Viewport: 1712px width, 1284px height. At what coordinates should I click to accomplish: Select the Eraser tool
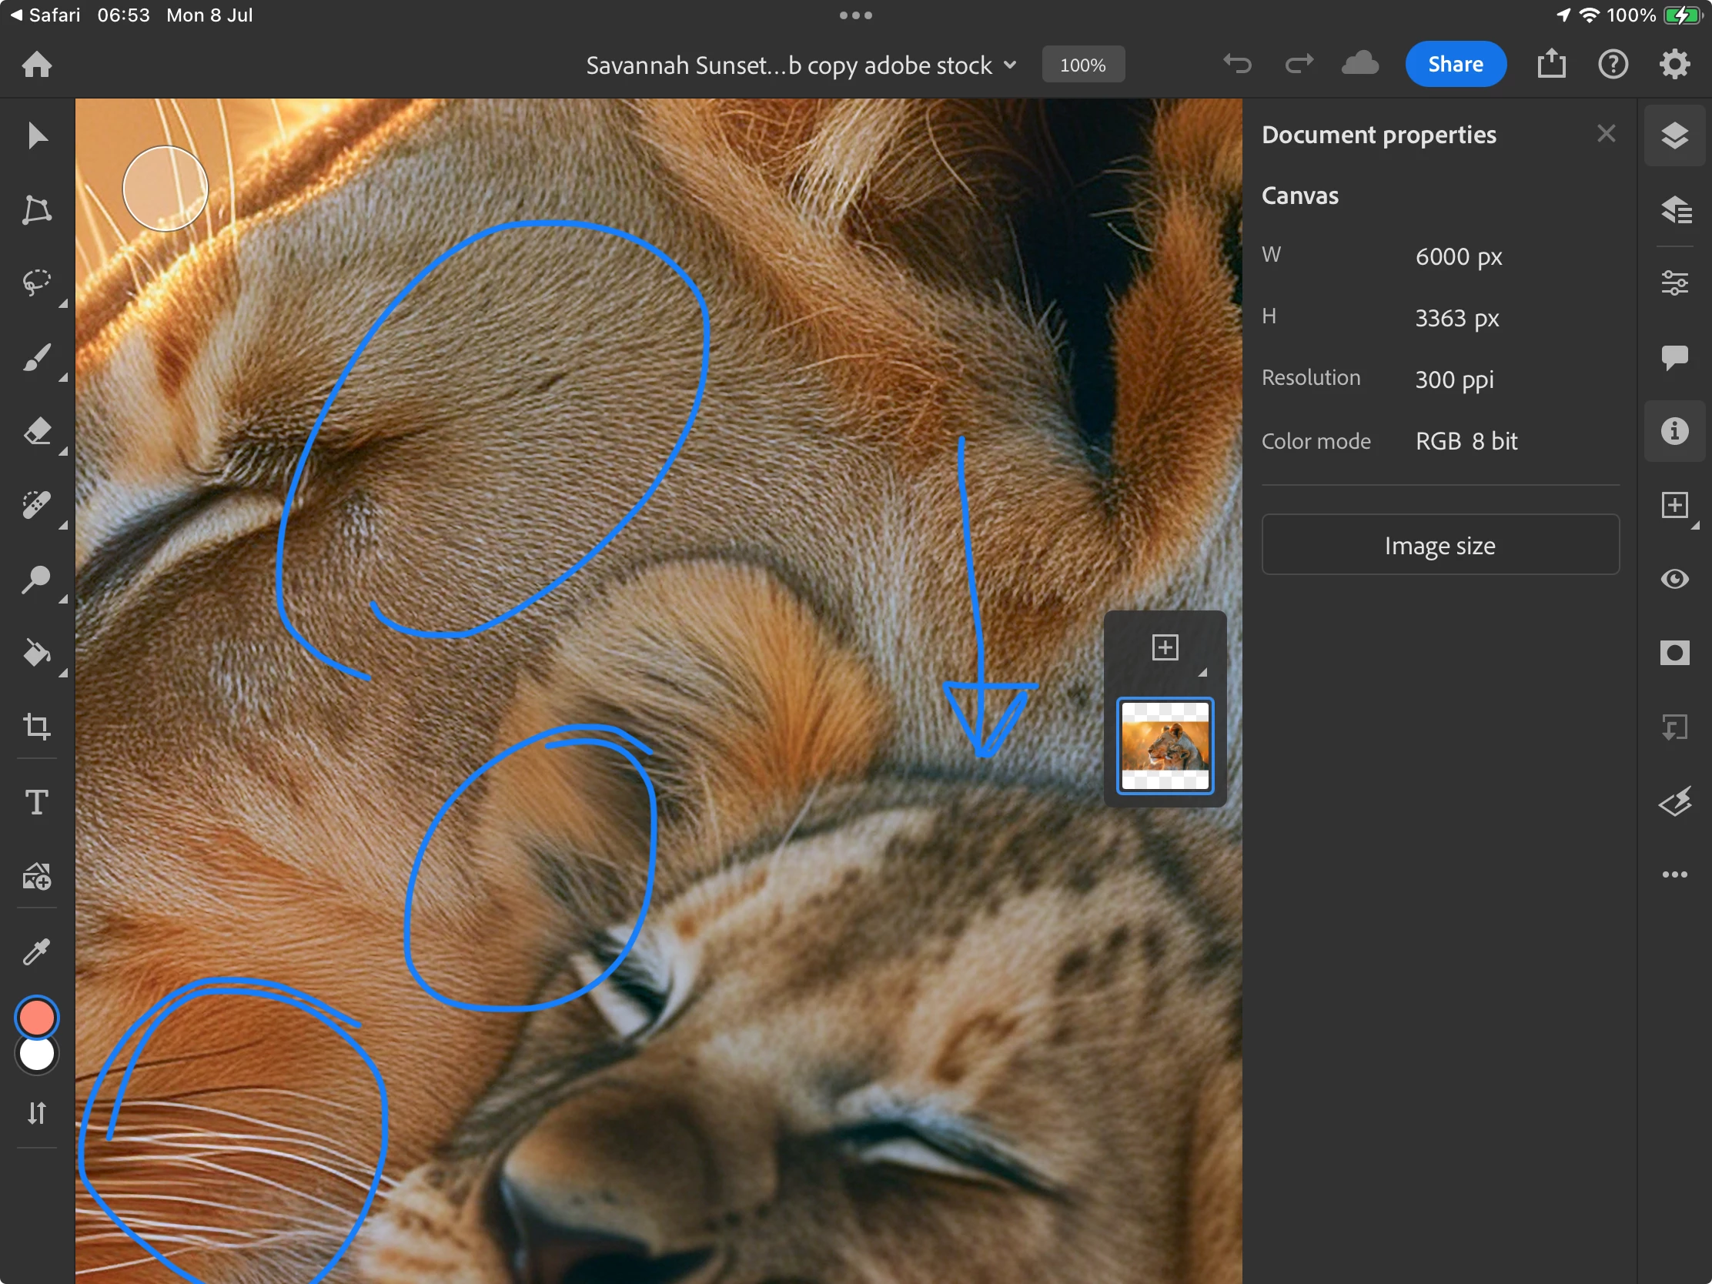pyautogui.click(x=36, y=431)
